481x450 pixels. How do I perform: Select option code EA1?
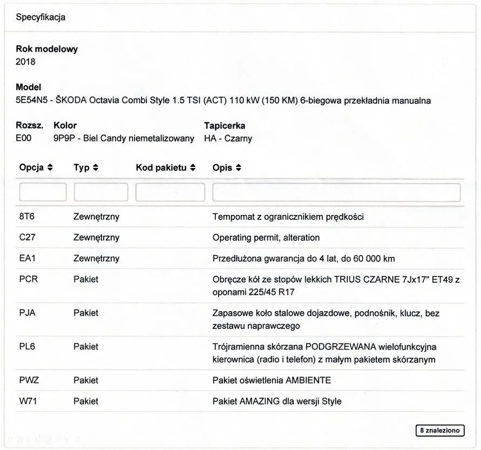point(28,258)
